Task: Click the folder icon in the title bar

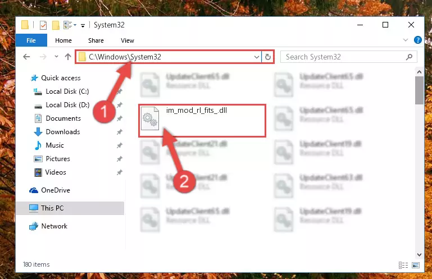Action: coord(25,25)
